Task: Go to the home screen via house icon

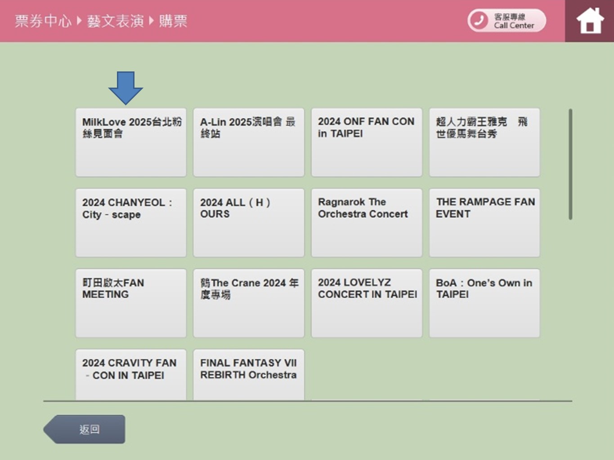Action: tap(590, 21)
